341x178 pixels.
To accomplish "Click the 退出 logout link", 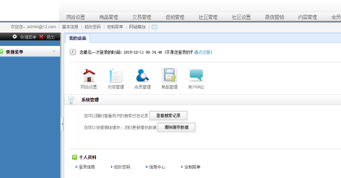I will point(50,37).
